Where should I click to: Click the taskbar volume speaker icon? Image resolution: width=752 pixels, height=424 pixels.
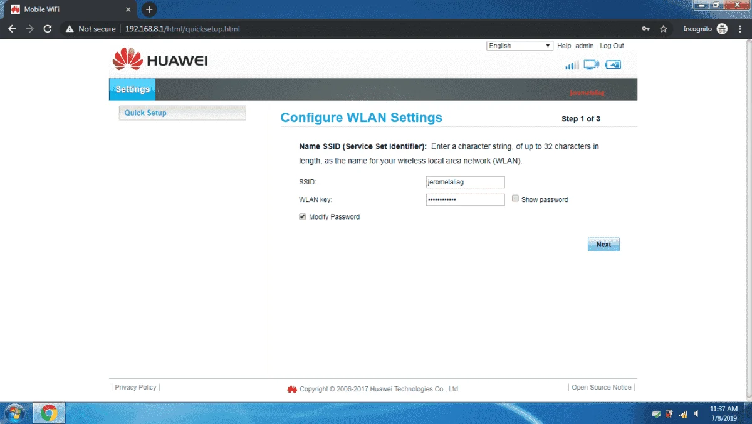[696, 414]
